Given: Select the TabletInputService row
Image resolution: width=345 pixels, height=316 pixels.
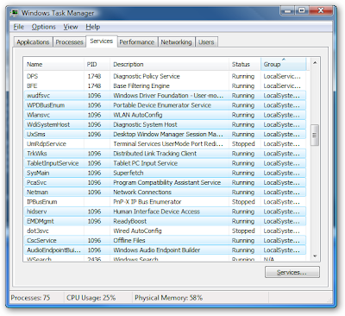Looking at the screenshot, I should (166, 163).
